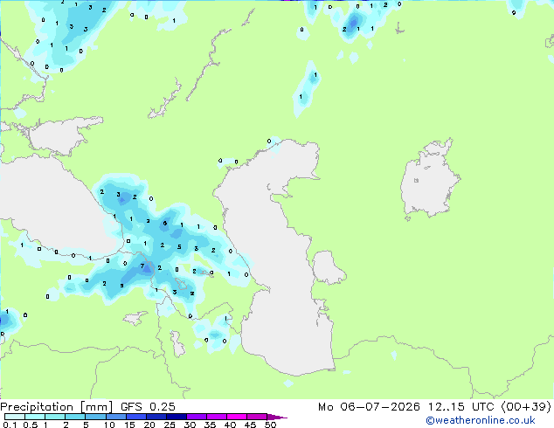Click the 'Precipitation [mm]' title text
Screen dimensions: 554x428
56,407
